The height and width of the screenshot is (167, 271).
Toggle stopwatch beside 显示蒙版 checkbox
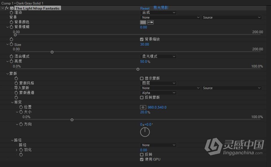click(x=16, y=78)
